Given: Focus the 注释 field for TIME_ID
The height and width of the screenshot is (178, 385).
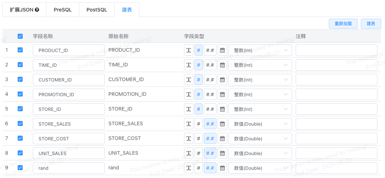Looking at the screenshot, I should point(336,65).
